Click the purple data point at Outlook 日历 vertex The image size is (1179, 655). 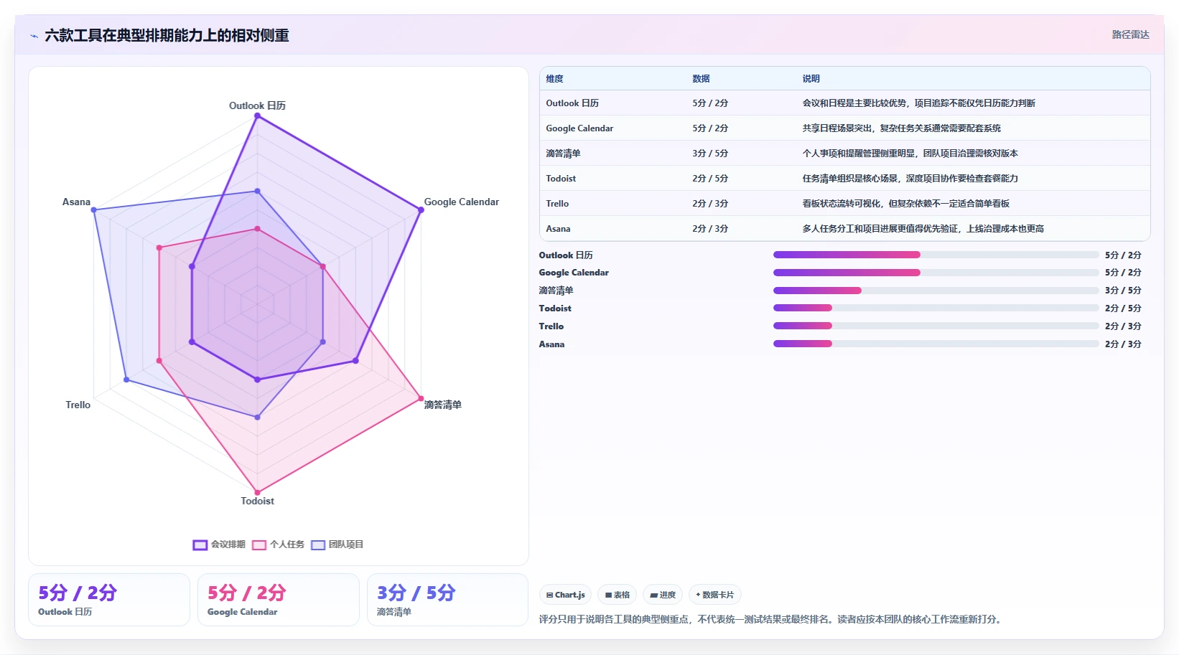pos(257,116)
